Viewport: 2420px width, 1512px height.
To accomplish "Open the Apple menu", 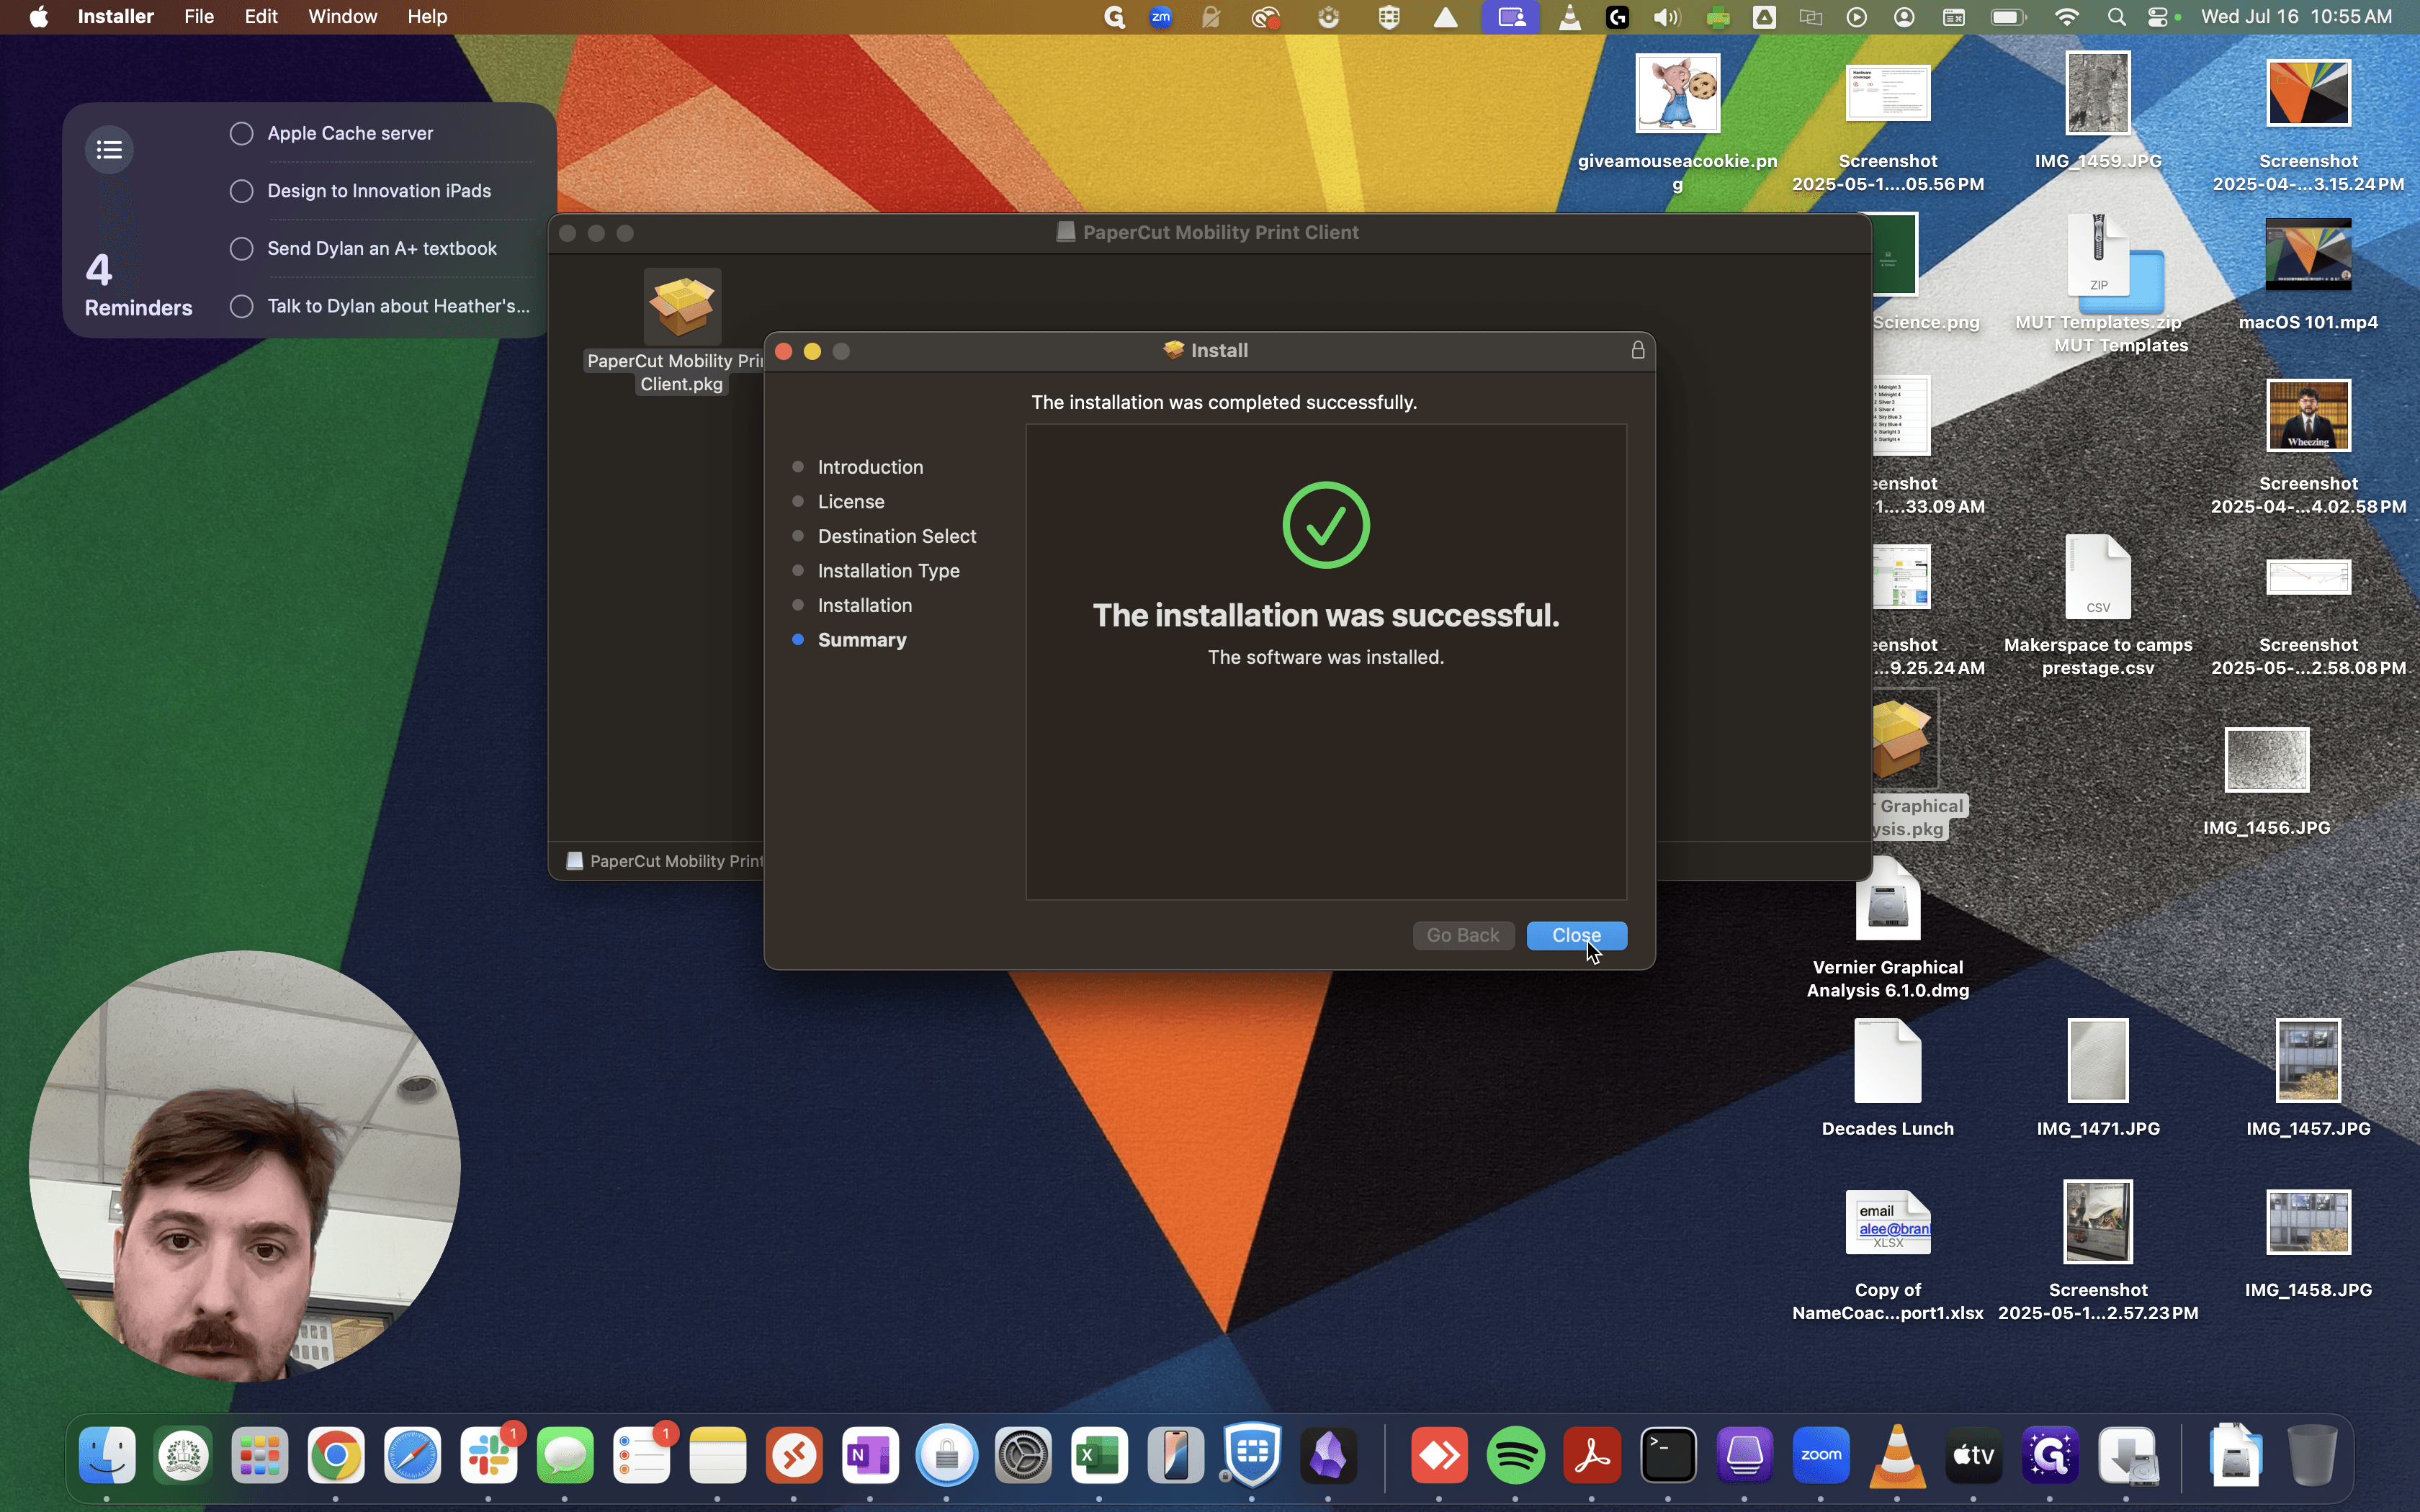I will [x=39, y=17].
